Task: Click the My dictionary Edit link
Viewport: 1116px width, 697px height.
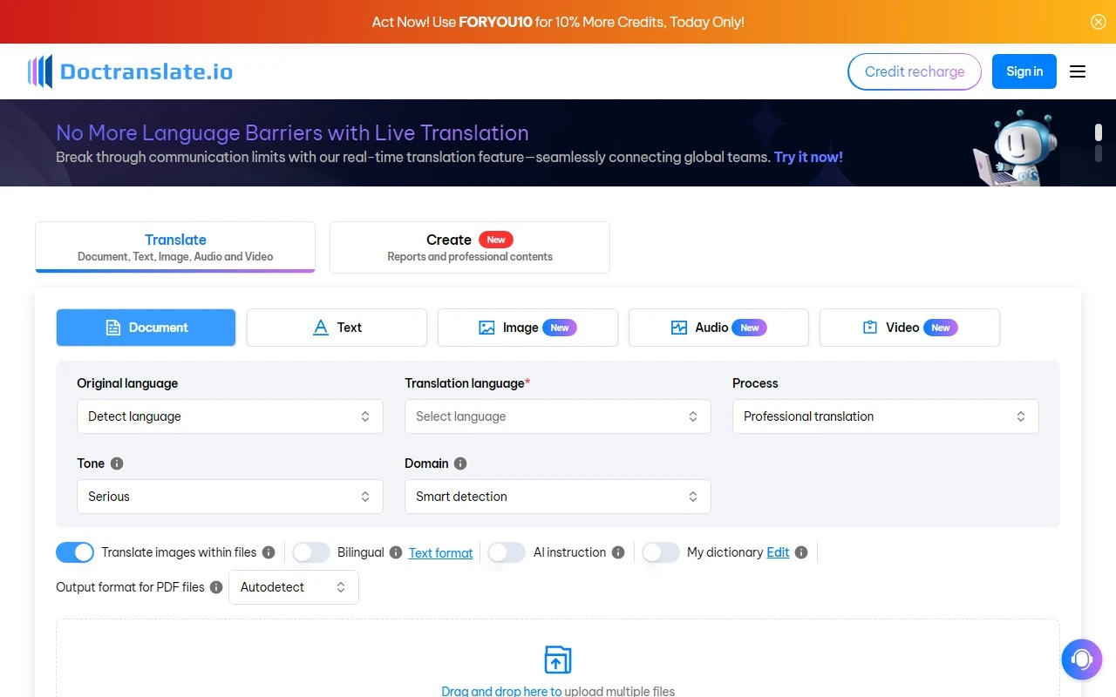Action: pos(778,552)
